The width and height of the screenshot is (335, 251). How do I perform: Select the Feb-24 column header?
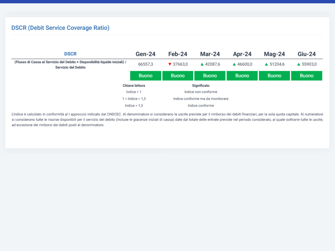[178, 54]
